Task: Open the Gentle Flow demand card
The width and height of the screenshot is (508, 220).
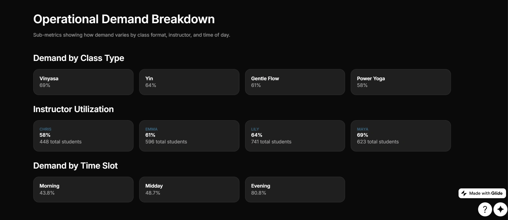Action: [x=295, y=82]
